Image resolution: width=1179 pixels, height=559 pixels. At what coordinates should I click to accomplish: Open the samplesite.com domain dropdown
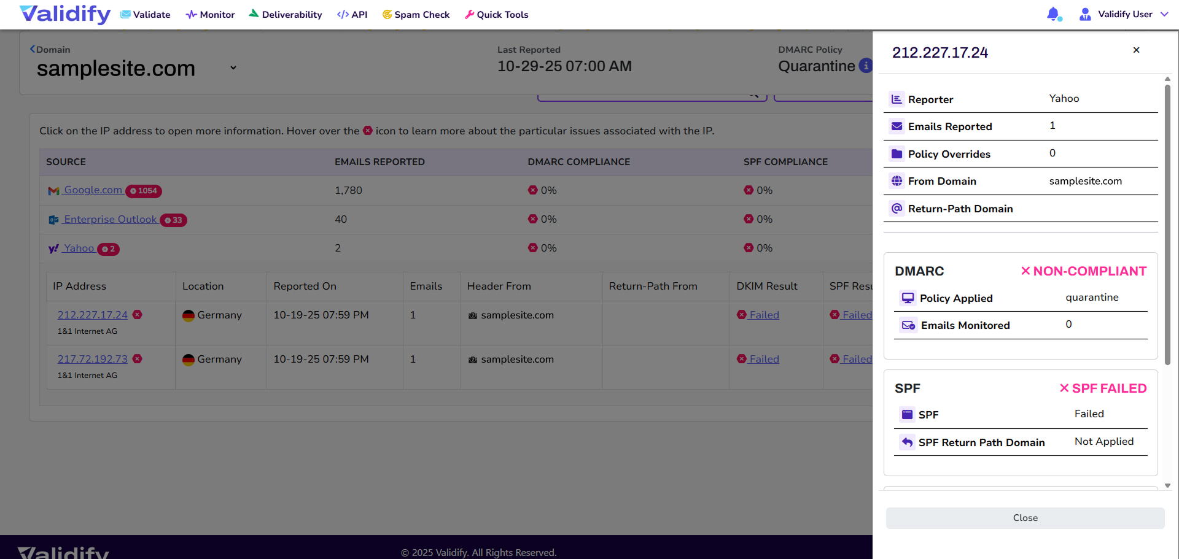coord(233,68)
